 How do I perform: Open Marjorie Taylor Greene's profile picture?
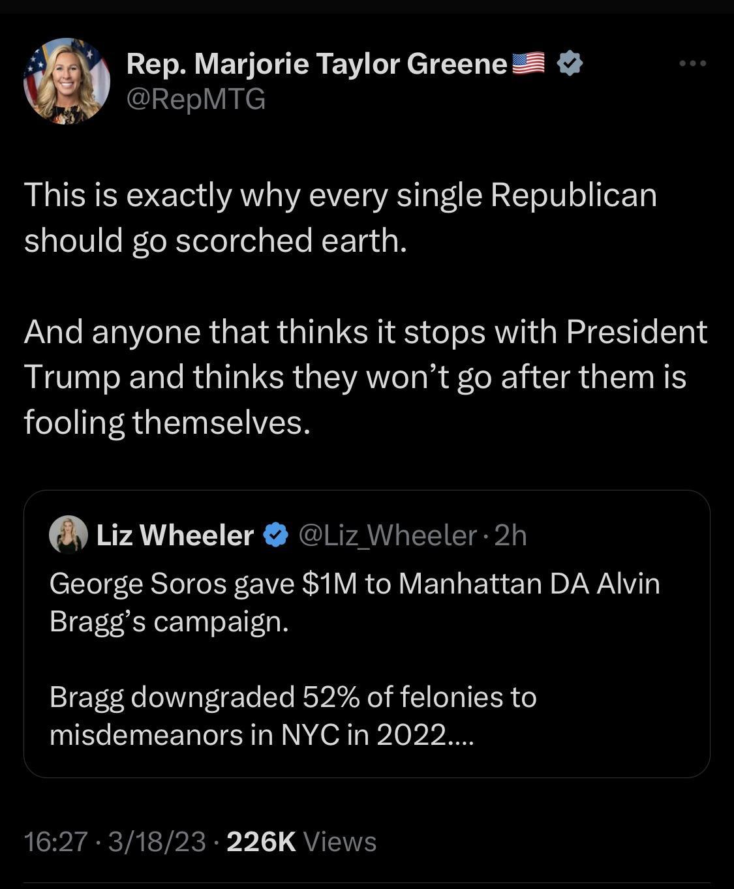coord(67,81)
